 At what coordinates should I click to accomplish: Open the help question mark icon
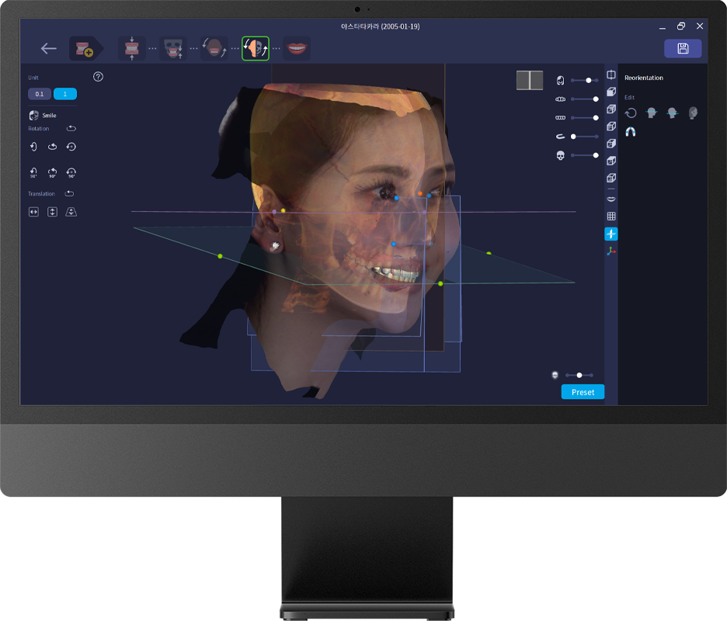(x=98, y=77)
